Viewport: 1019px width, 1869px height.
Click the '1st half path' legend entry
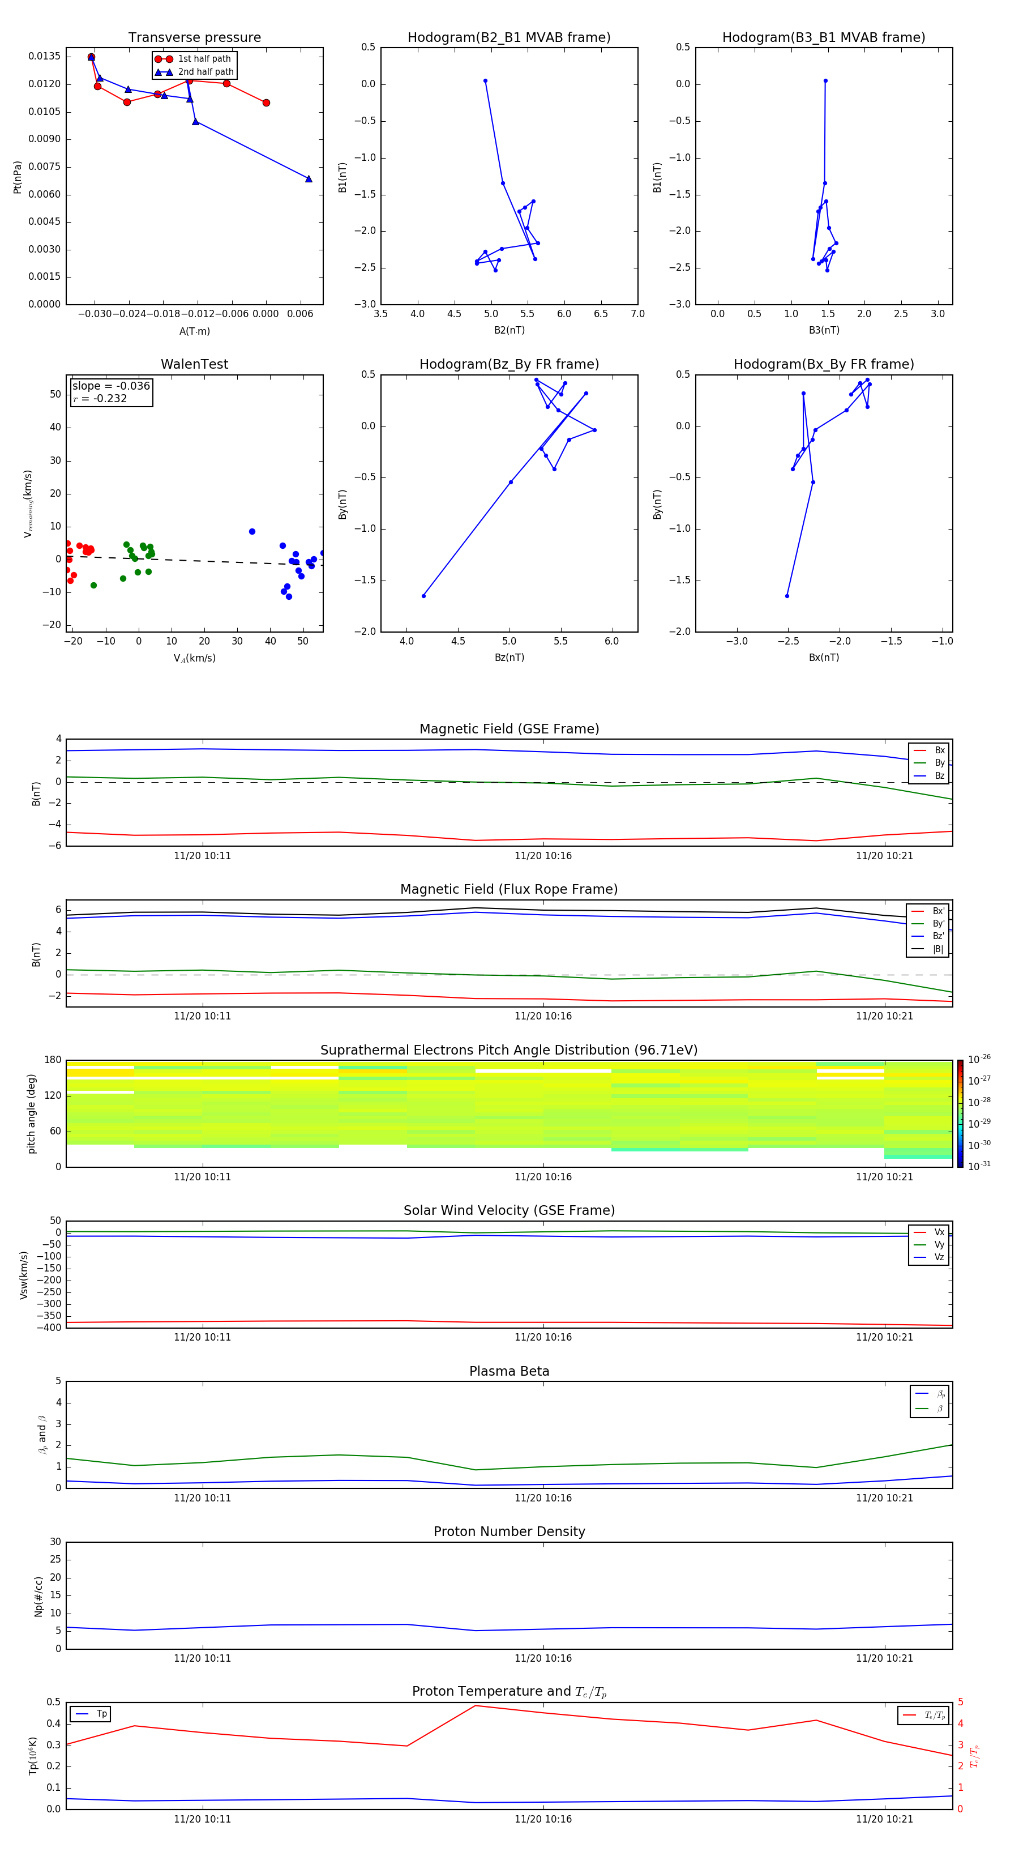click(194, 59)
